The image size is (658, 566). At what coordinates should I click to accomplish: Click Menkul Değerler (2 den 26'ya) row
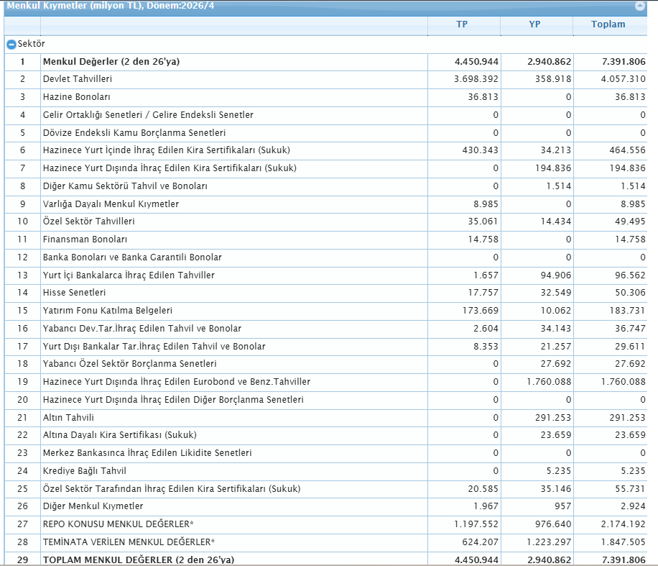pos(325,62)
